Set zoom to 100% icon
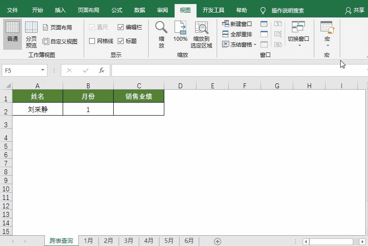Image resolution: width=368 pixels, height=246 pixels. coord(180,31)
